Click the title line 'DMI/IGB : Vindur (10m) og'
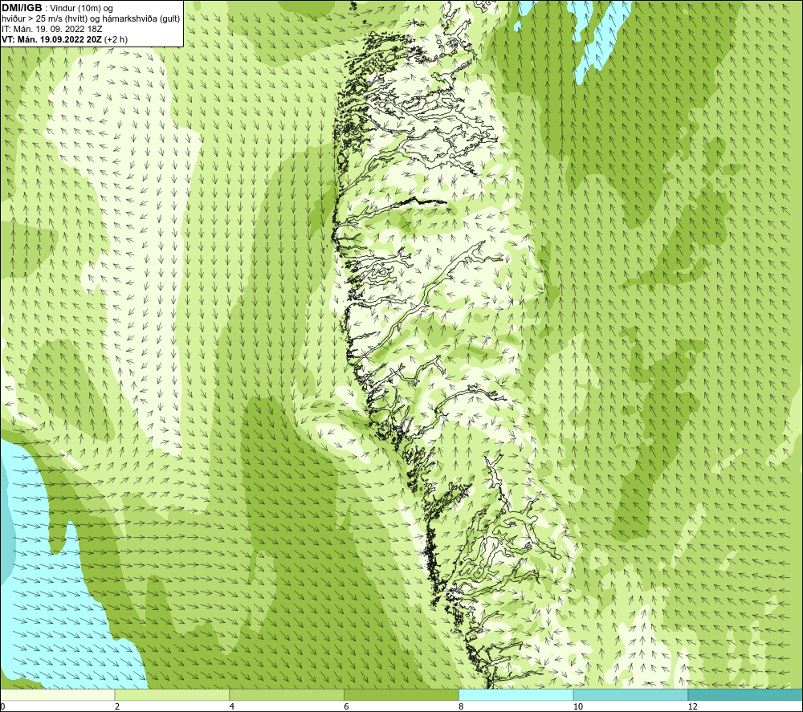Viewport: 803px width, 712px height. pyautogui.click(x=57, y=8)
